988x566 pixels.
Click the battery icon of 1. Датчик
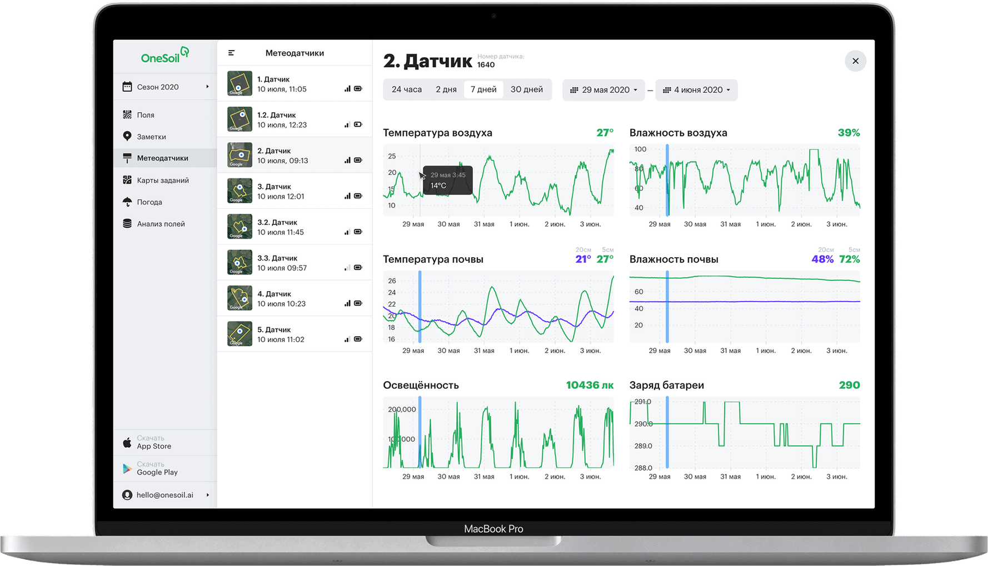pyautogui.click(x=358, y=89)
